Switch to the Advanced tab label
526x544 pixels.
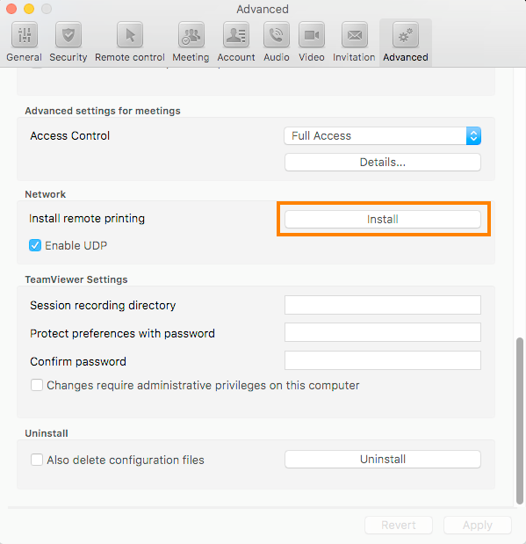pyautogui.click(x=406, y=57)
